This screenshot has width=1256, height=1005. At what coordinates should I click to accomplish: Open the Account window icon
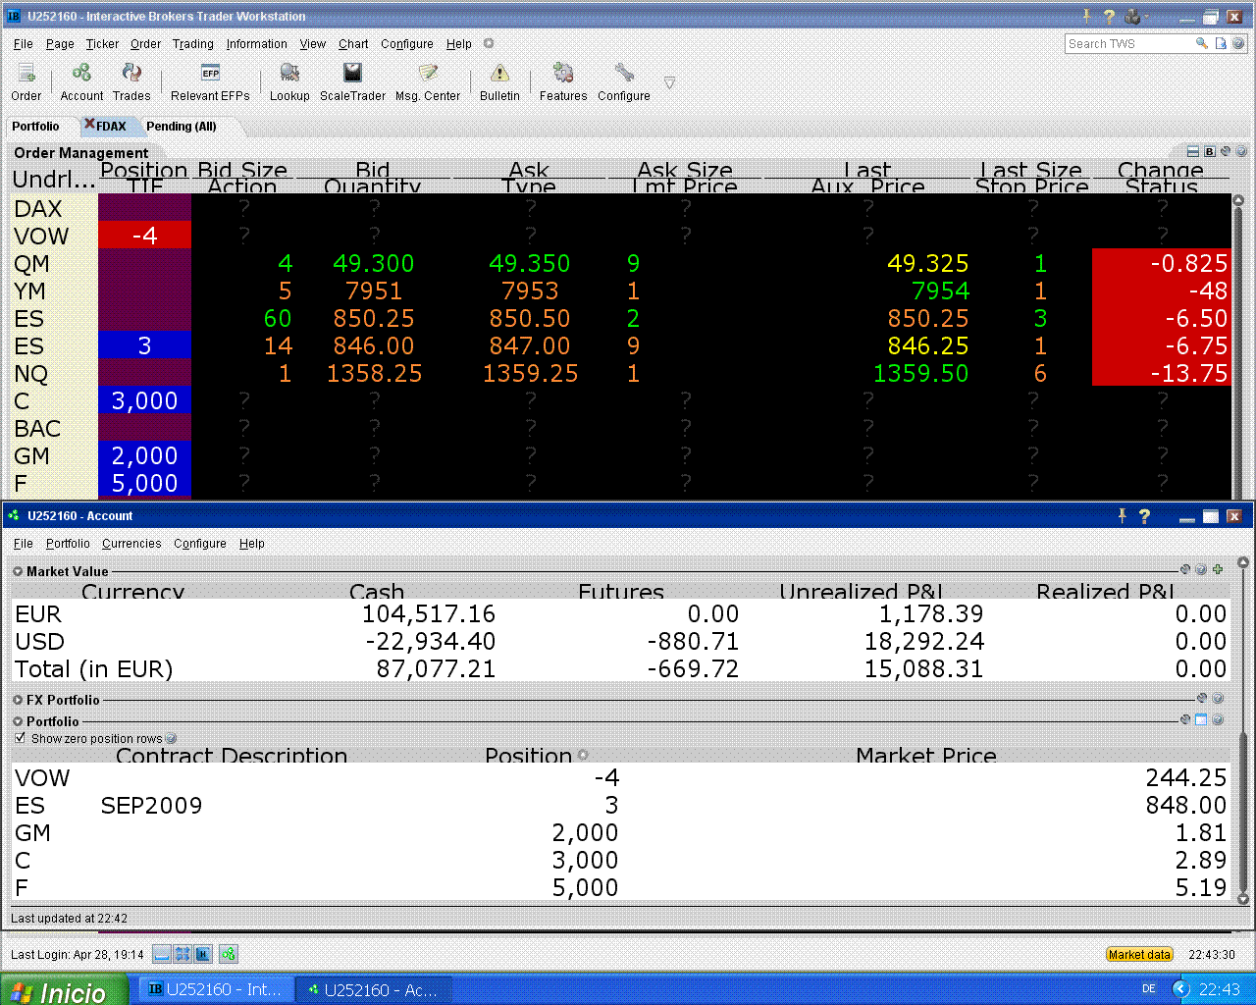[x=81, y=75]
